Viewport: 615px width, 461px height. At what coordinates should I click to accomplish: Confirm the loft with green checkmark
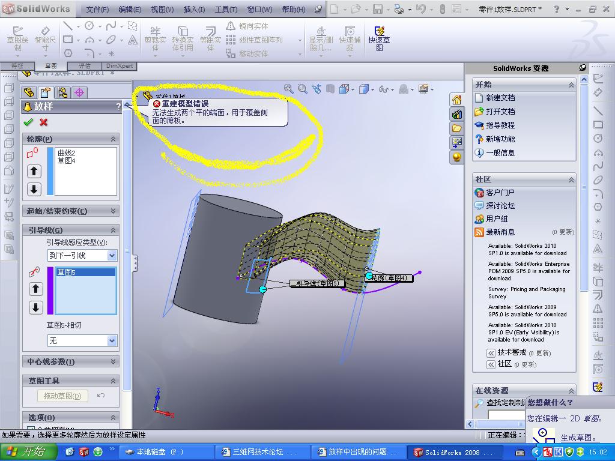(28, 122)
